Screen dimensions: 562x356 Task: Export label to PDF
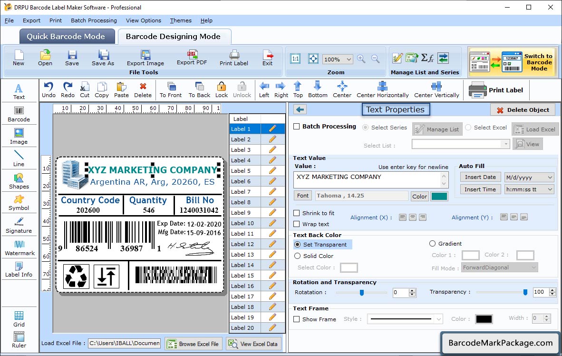(x=192, y=58)
